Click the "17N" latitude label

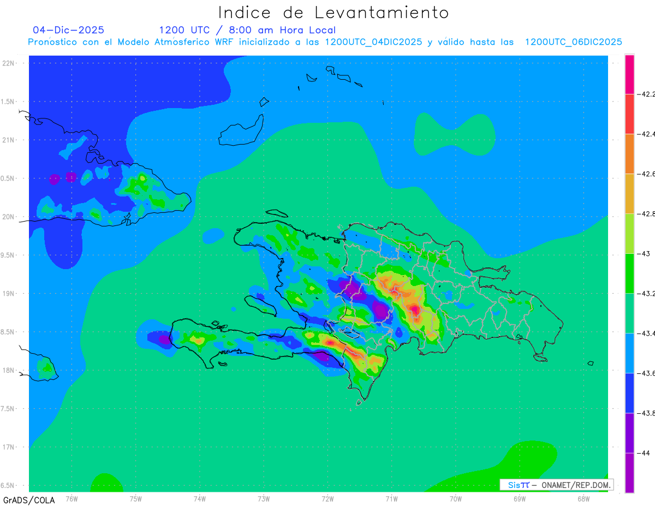point(9,447)
